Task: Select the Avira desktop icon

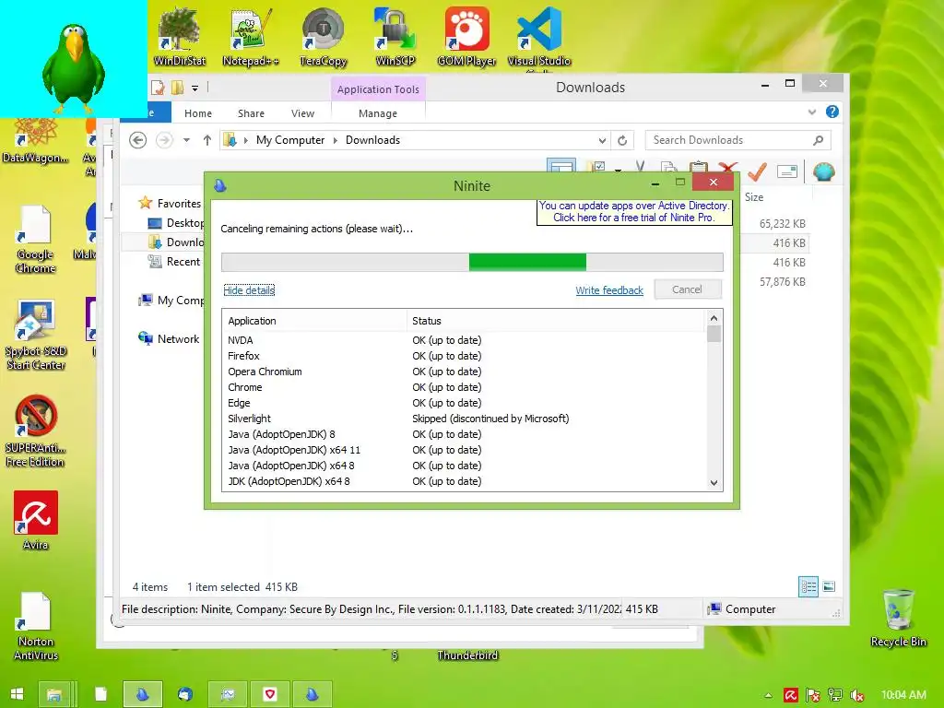Action: [36, 520]
